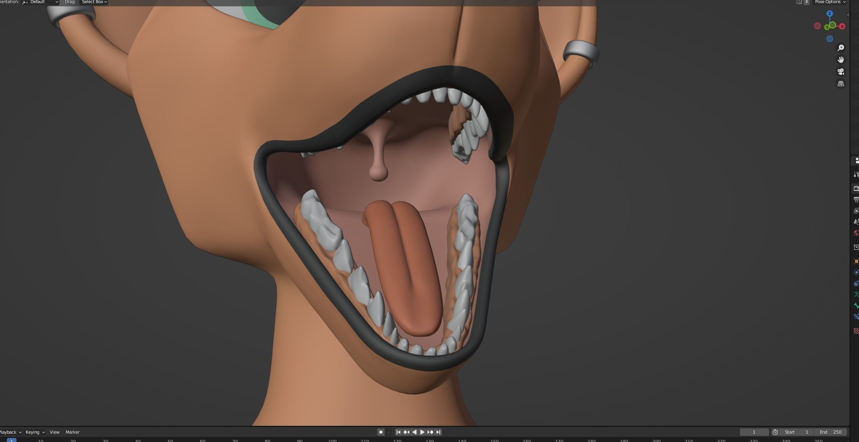Open the orange Object properties tab
859x442 pixels.
(856, 261)
